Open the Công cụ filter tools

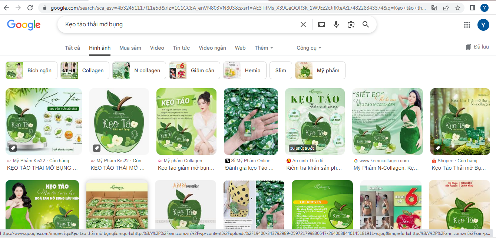(309, 47)
